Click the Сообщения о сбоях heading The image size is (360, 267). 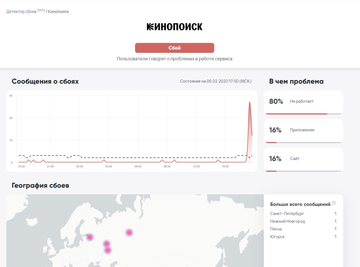45,82
